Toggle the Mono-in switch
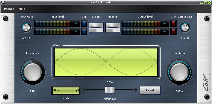The height and width of the screenshot is (104, 212). click(x=113, y=28)
